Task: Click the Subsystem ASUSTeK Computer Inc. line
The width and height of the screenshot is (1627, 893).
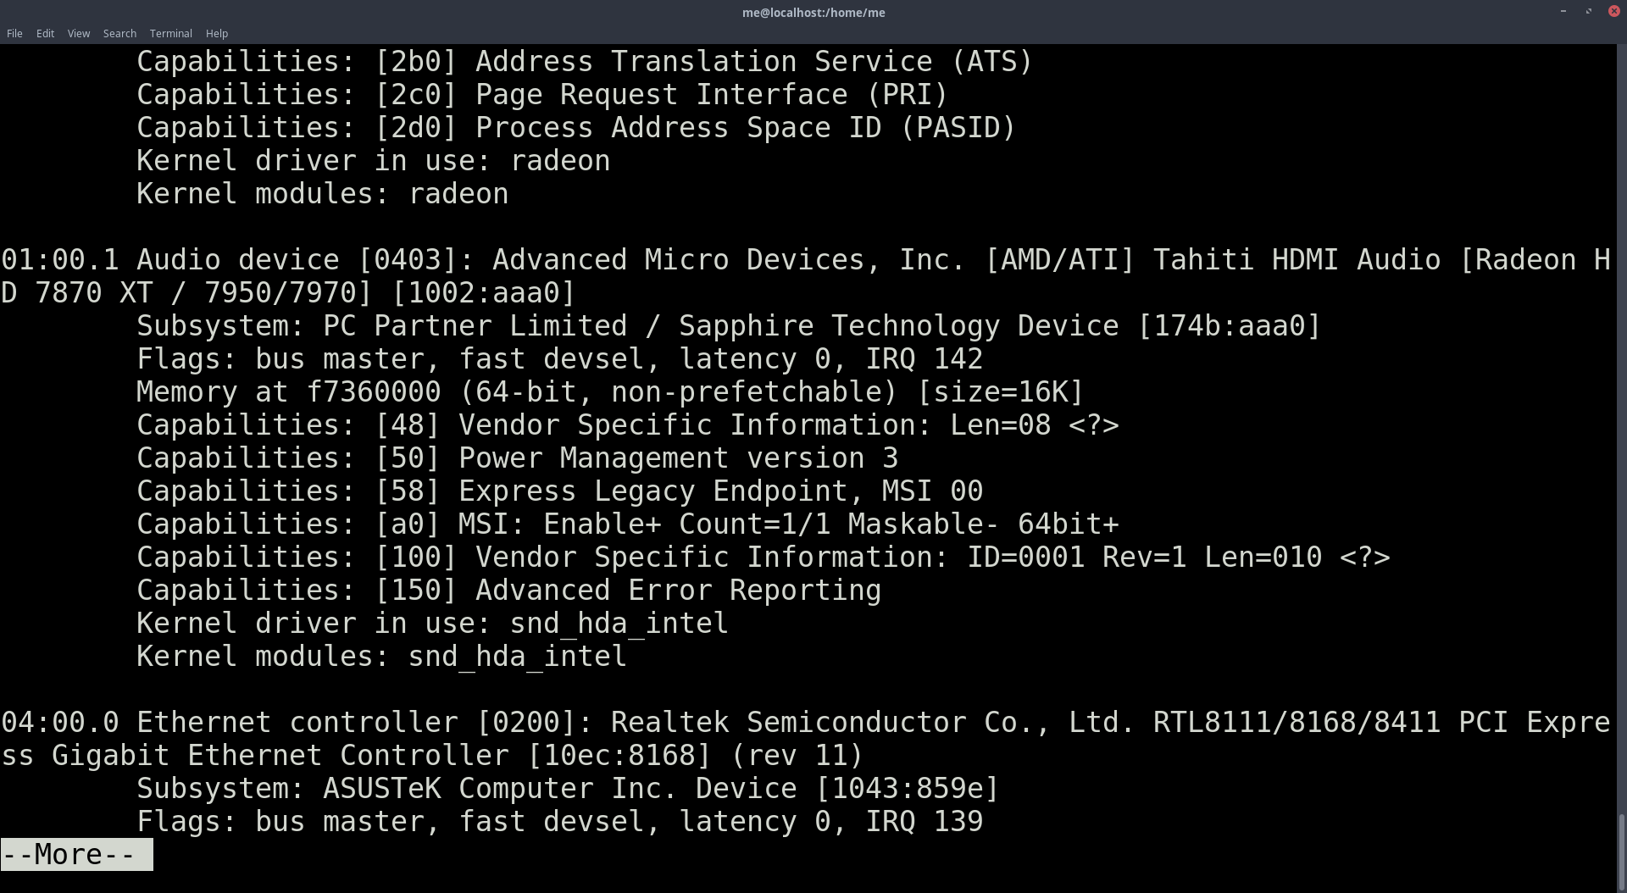Action: coord(566,788)
